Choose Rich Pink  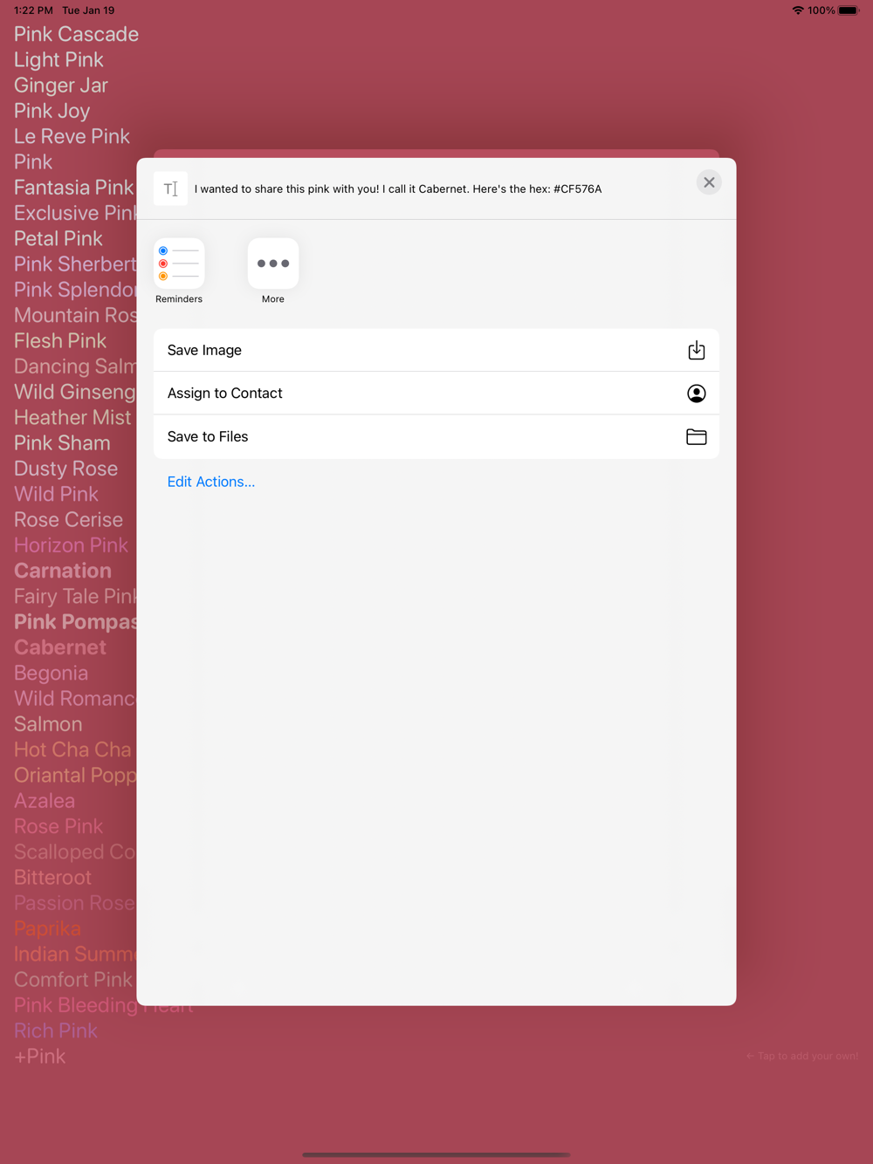pyautogui.click(x=56, y=1030)
